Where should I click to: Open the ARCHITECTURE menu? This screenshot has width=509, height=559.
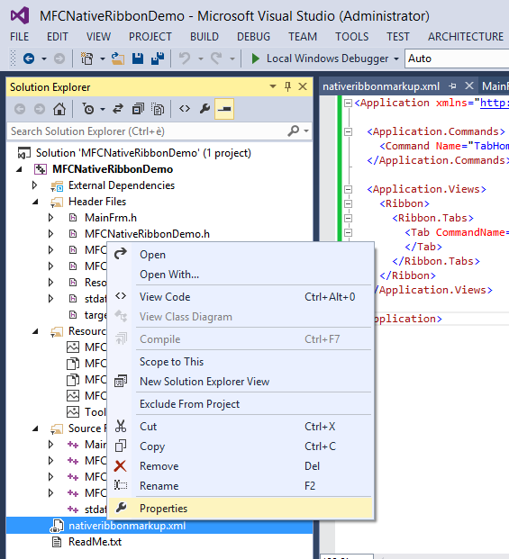[x=466, y=37]
